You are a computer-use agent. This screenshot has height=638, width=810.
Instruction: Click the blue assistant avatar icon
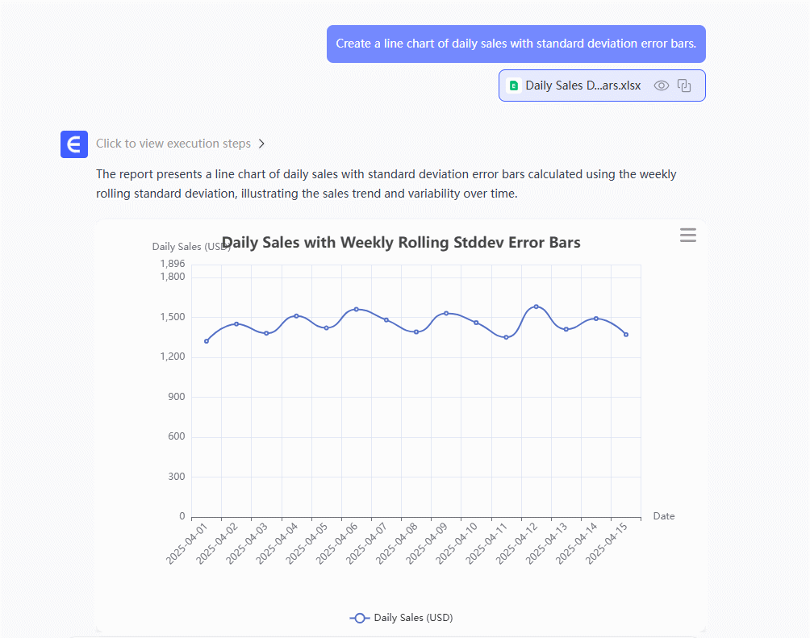point(74,144)
